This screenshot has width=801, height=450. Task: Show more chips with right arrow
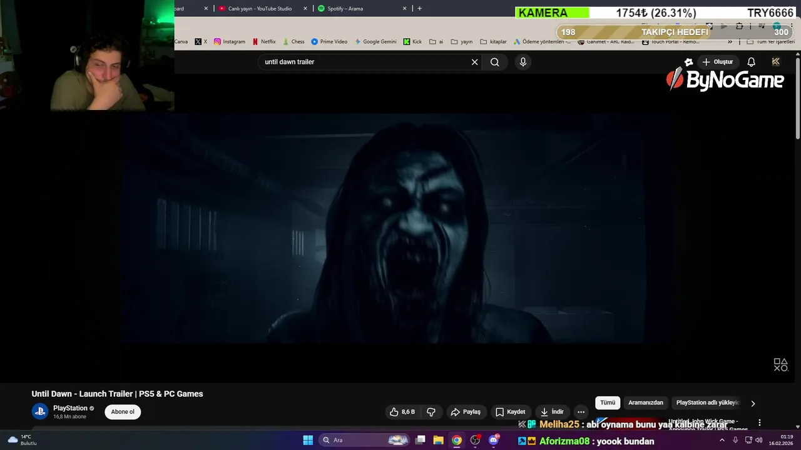[753, 403]
